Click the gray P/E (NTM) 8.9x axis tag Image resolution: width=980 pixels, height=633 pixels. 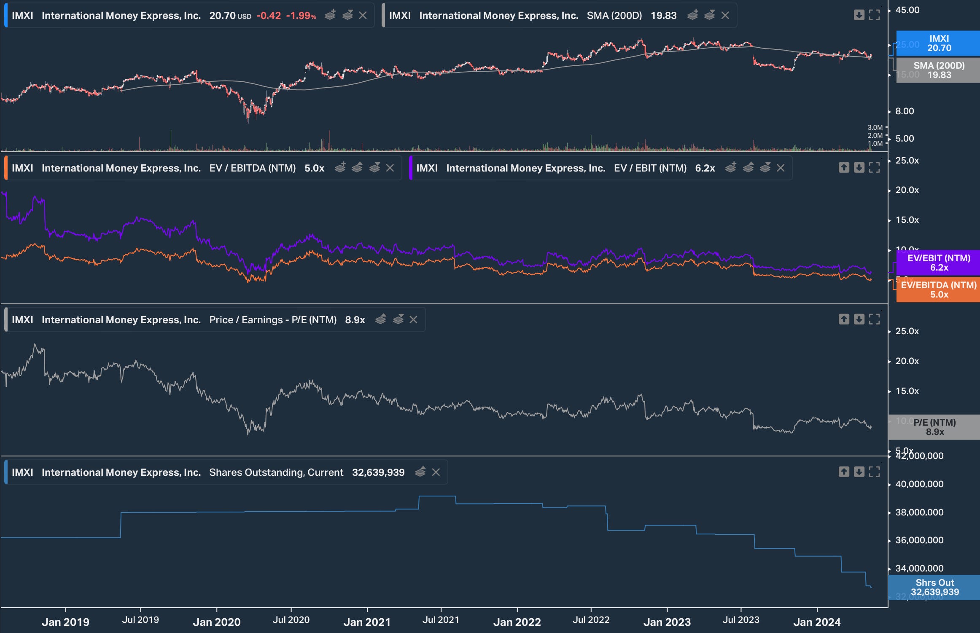[934, 427]
